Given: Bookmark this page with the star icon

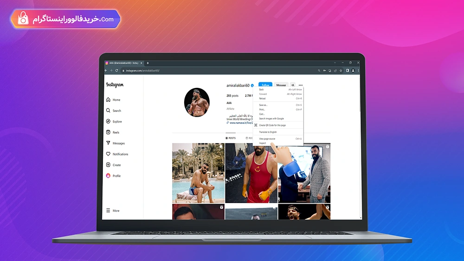Looking at the screenshot, I should point(341,70).
